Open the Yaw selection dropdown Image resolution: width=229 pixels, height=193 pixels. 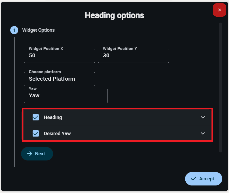pyautogui.click(x=65, y=96)
